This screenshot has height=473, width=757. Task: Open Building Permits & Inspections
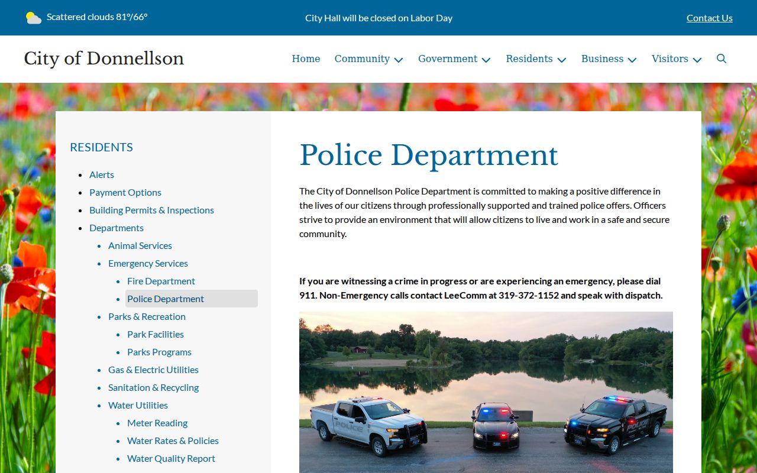(151, 210)
